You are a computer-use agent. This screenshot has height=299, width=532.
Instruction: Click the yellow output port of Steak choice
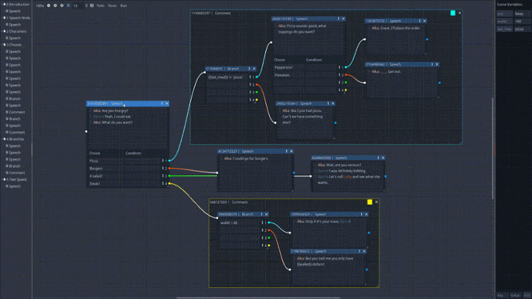coord(168,184)
